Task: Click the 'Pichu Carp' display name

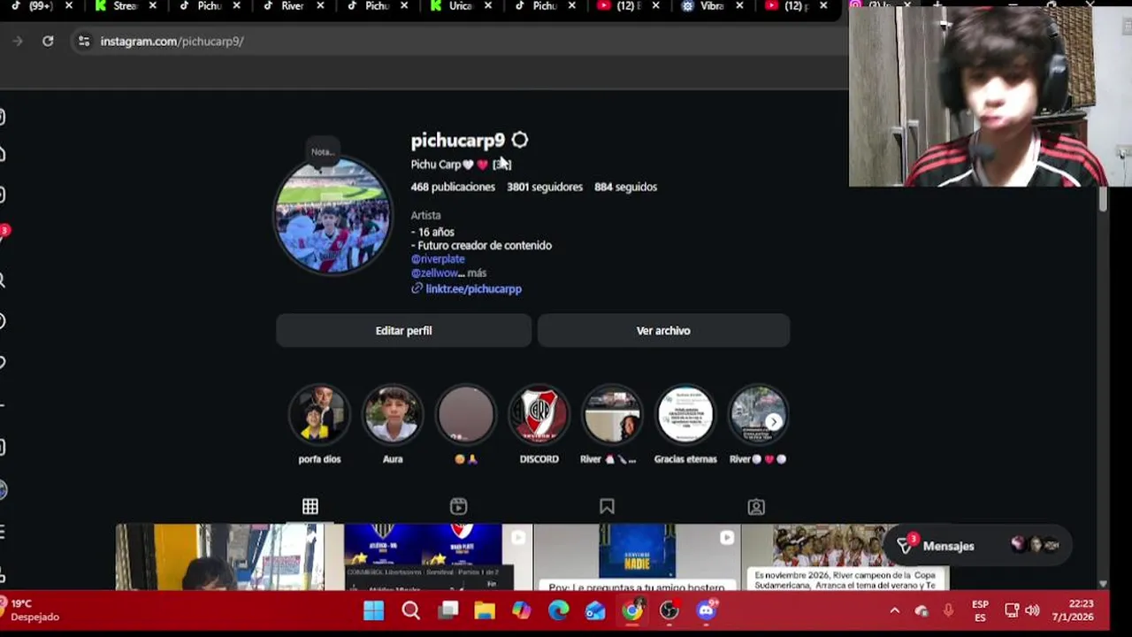Action: coord(435,165)
